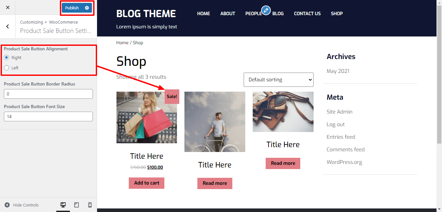Open CONTACT US in navigation
The height and width of the screenshot is (212, 442).
point(307,14)
